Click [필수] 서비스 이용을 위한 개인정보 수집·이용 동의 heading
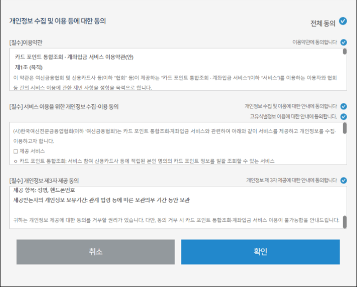This screenshot has height=287, width=357. tap(64, 106)
